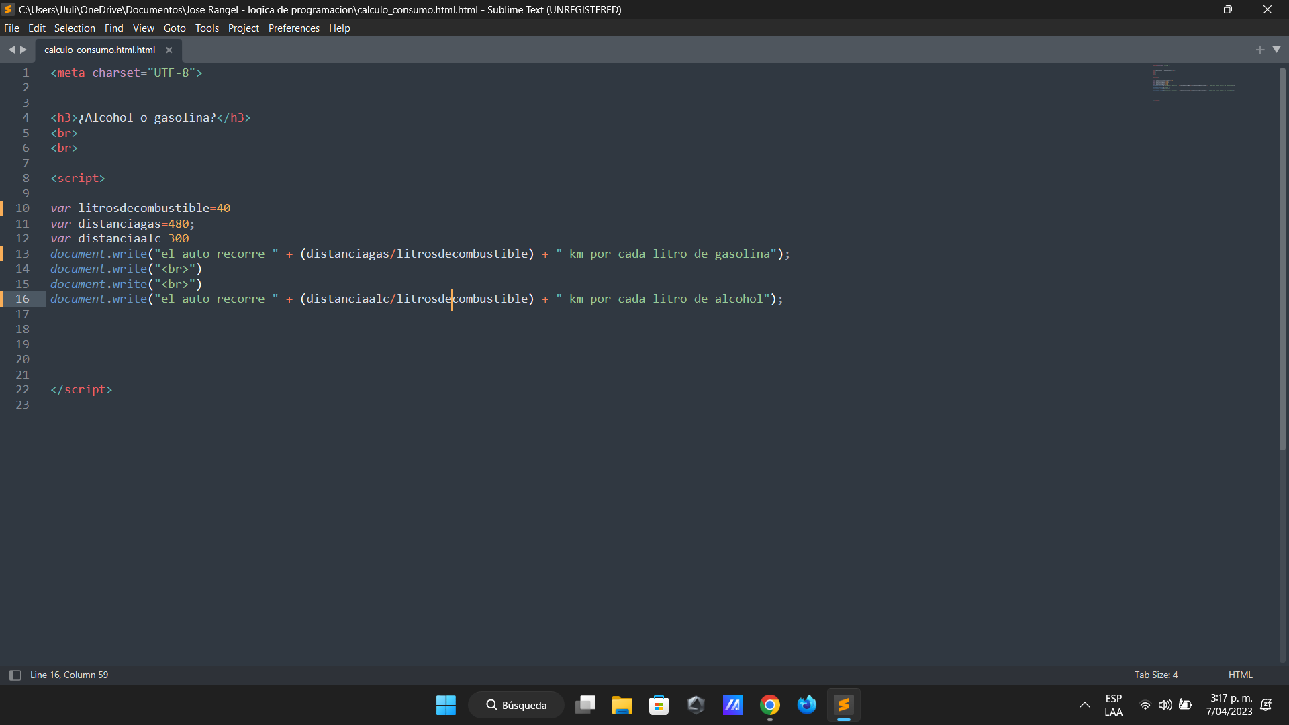1289x725 pixels.
Task: Place cursor on the meta charset line
Action: [126, 72]
